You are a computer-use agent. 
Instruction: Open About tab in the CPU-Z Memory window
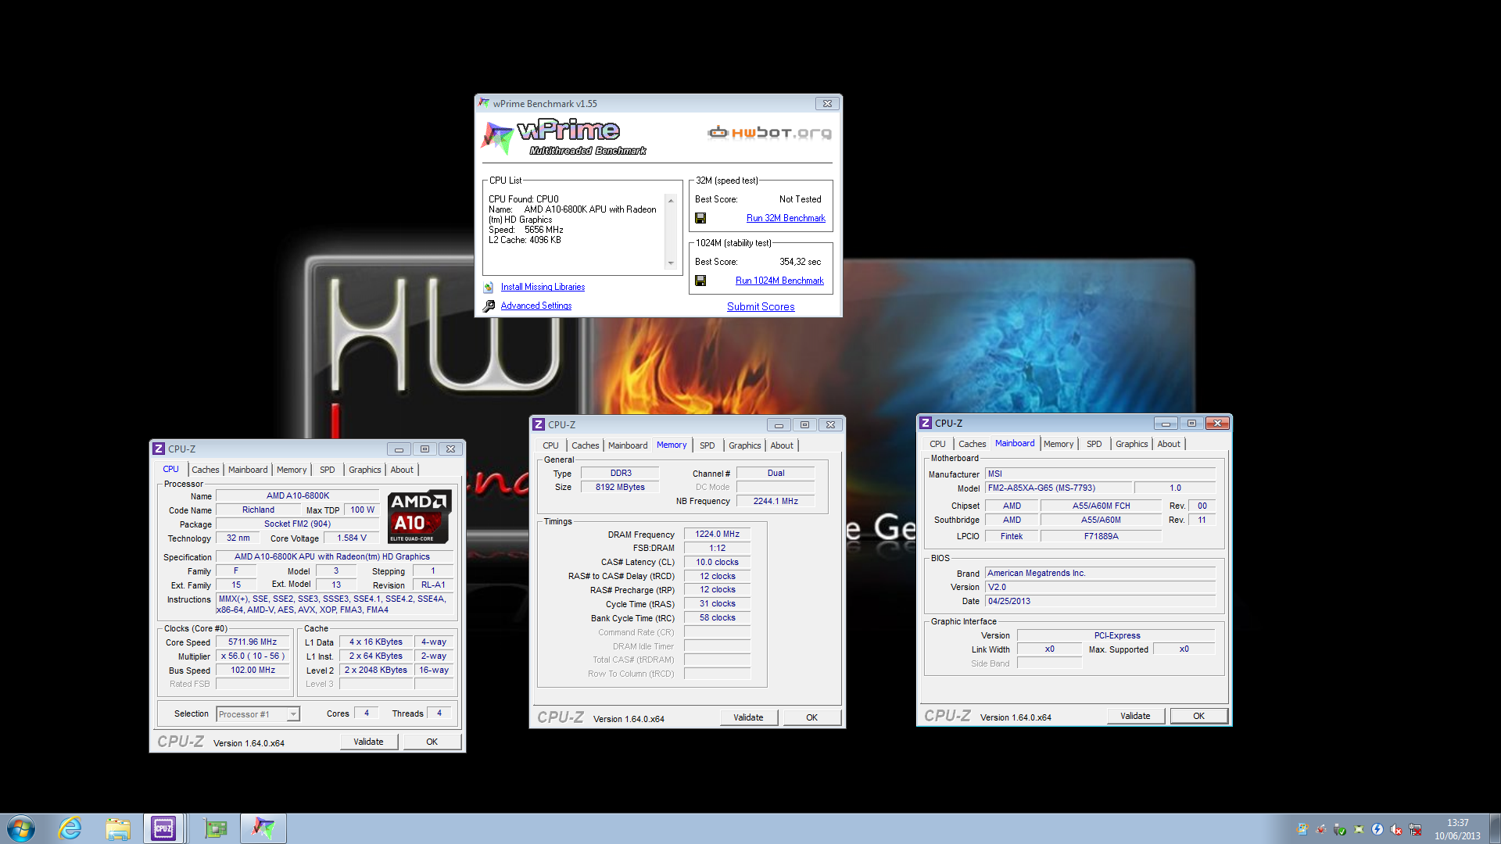(782, 445)
